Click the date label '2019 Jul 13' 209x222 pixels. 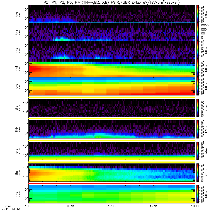[x=11, y=209]
